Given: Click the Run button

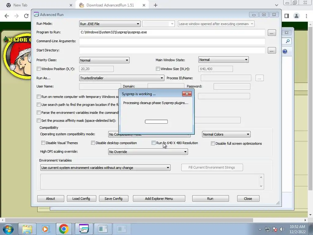Looking at the screenshot, I should pos(210,198).
